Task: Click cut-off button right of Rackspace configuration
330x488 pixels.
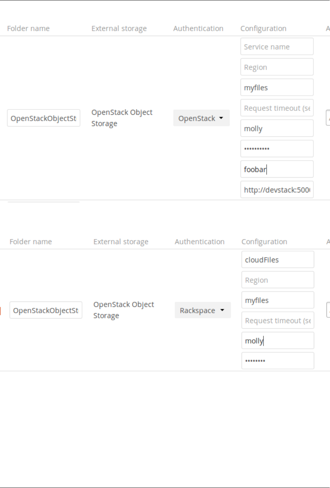Action: click(328, 310)
